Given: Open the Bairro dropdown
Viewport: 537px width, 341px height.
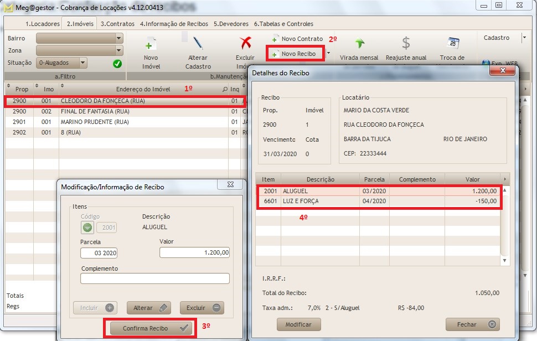Looking at the screenshot, I should [x=119, y=38].
